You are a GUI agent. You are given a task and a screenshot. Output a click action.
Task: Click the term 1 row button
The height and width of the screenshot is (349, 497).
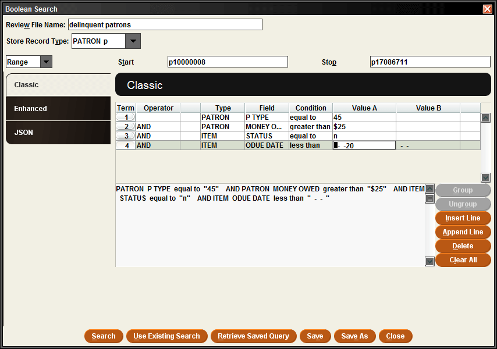pos(126,117)
